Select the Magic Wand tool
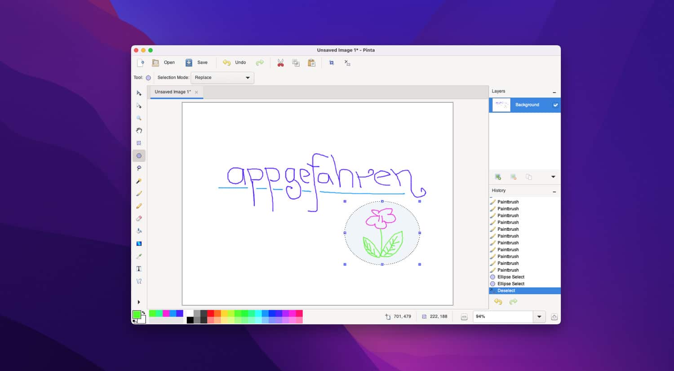This screenshot has height=371, width=674. coord(139,181)
